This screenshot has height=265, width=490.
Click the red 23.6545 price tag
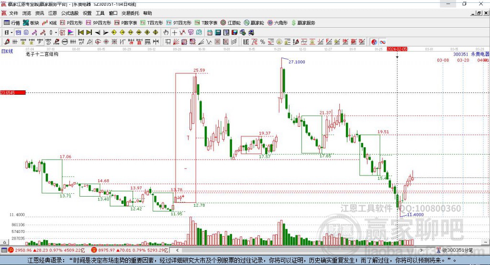pyautogui.click(x=13, y=92)
